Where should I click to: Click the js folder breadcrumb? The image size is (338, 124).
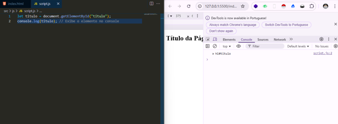13,11
